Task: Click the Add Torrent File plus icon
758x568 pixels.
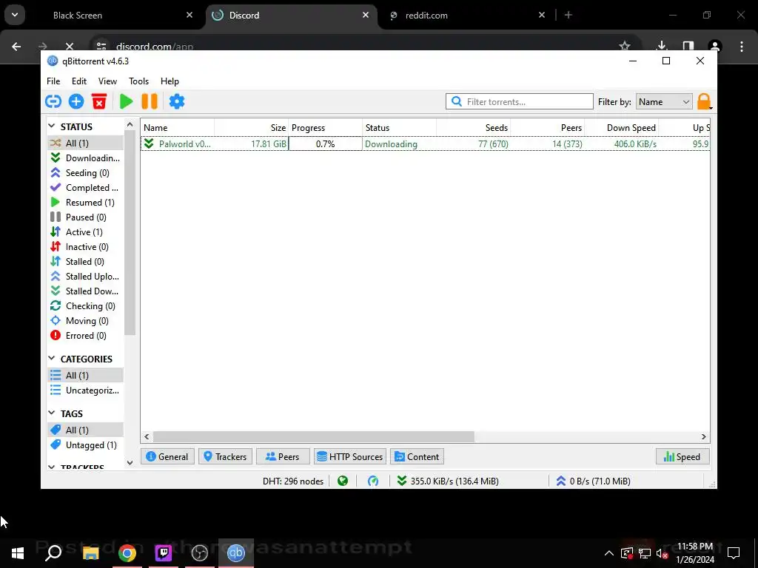Action: [x=76, y=101]
